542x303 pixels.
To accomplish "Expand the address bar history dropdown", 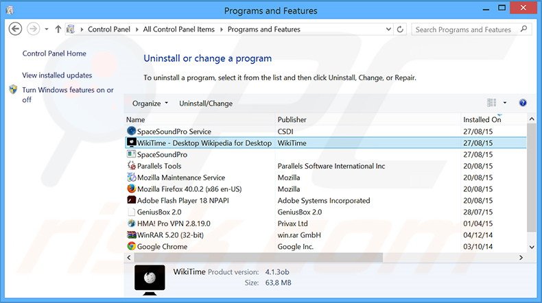I will [x=388, y=29].
